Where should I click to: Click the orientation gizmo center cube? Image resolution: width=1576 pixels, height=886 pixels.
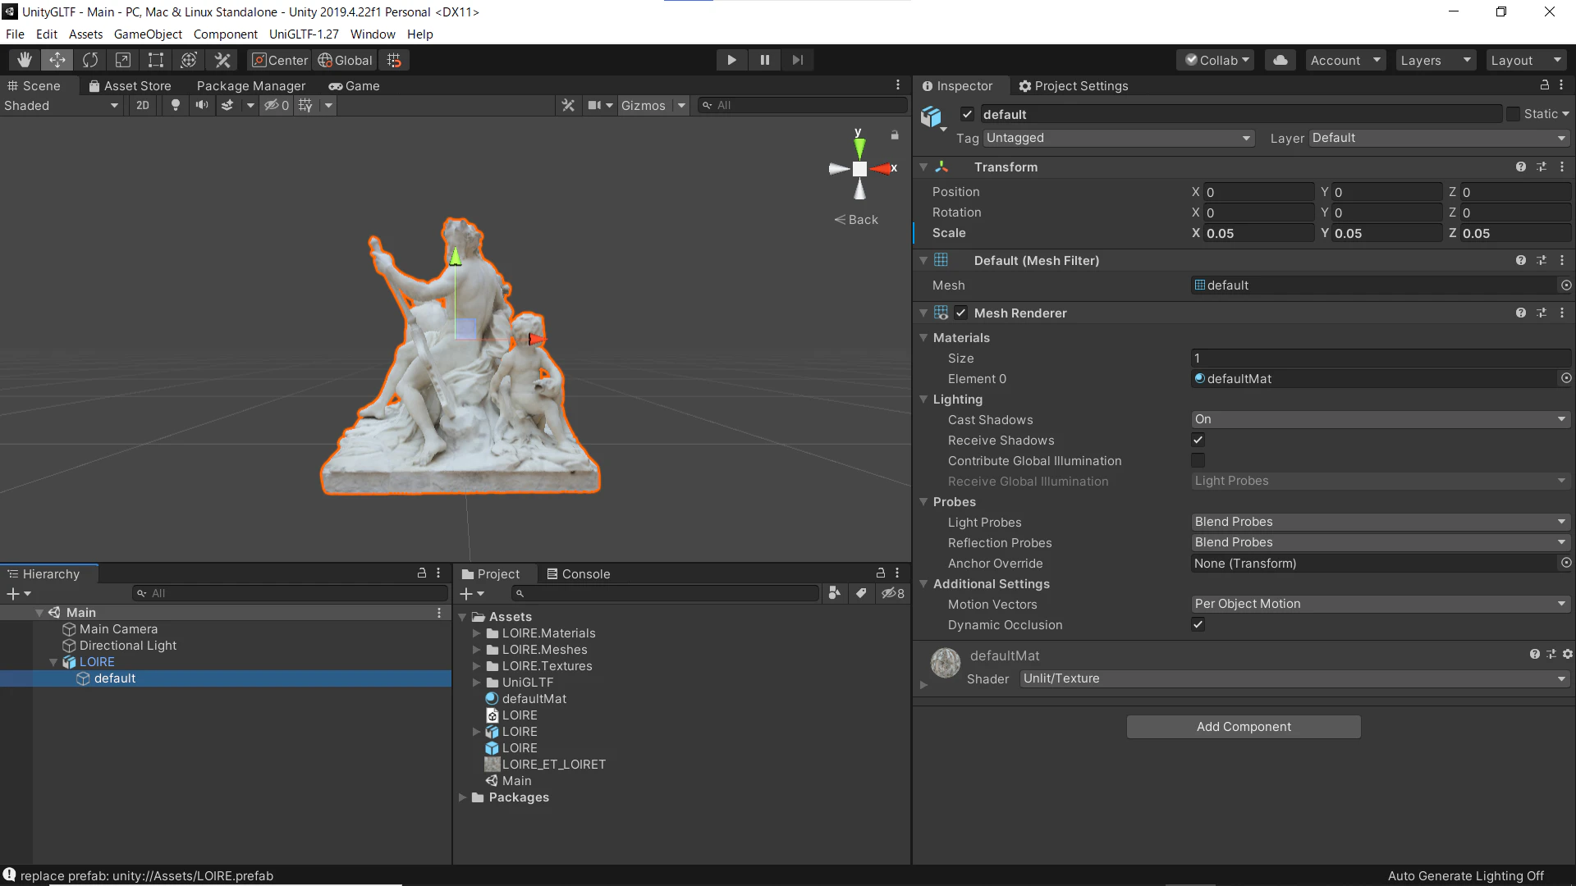[x=859, y=169]
